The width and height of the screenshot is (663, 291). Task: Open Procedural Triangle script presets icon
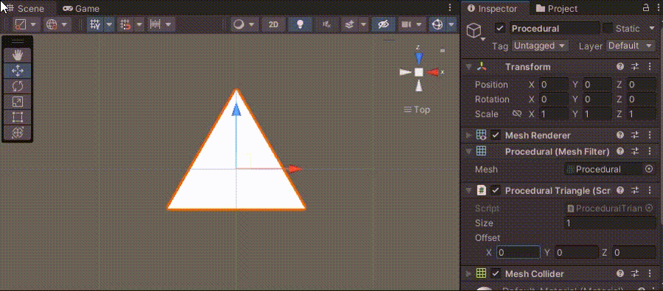pyautogui.click(x=635, y=190)
